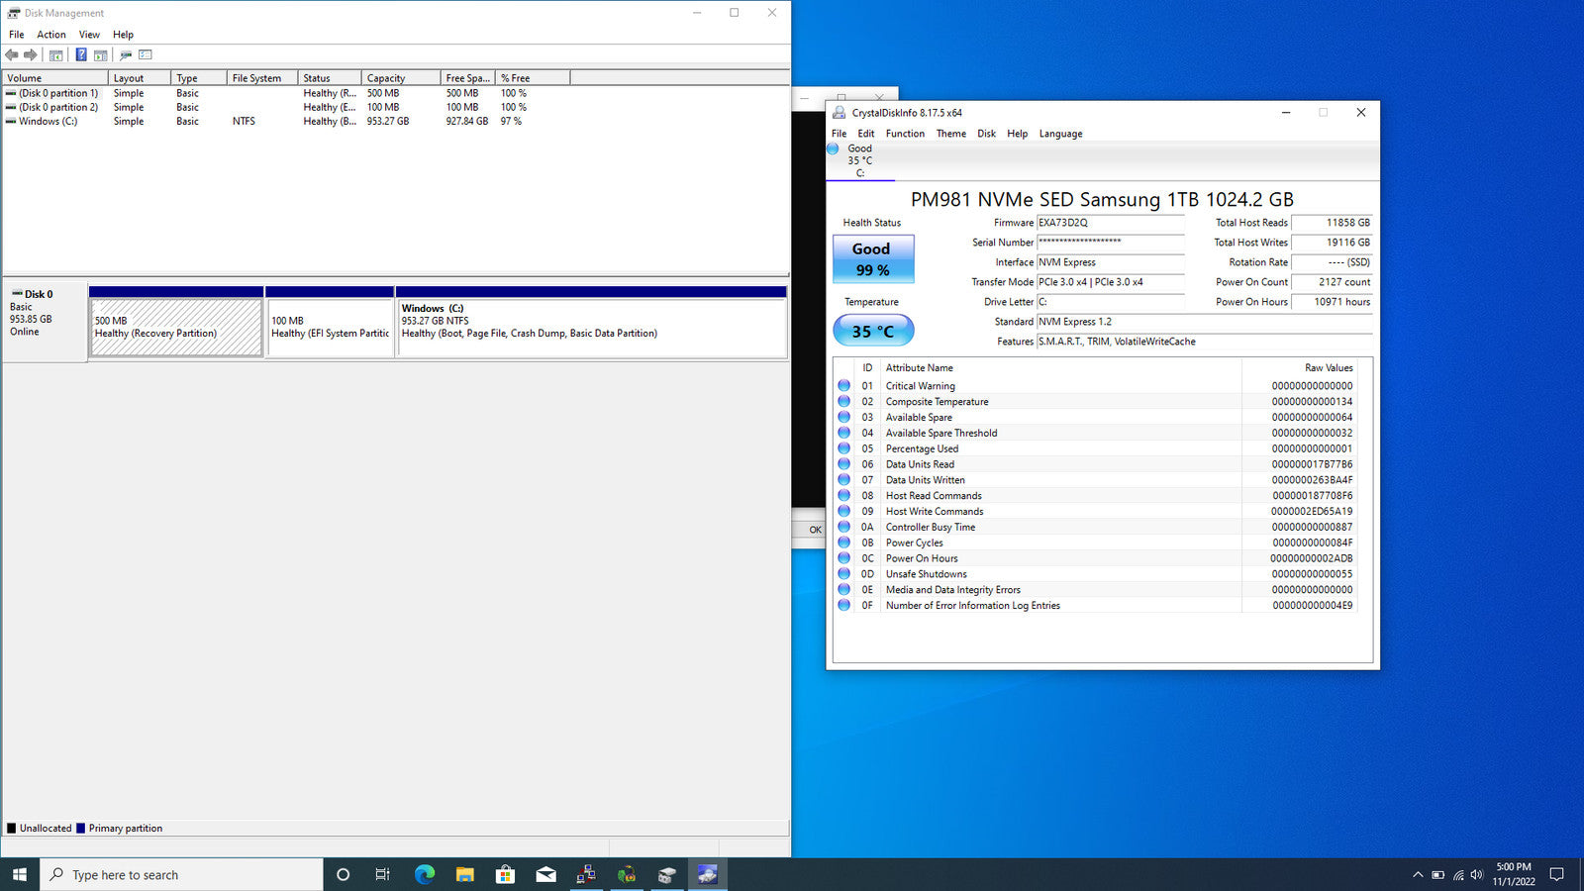Click the status circle for Unsafe Shutdowns
This screenshot has width=1584, height=891.
(843, 573)
